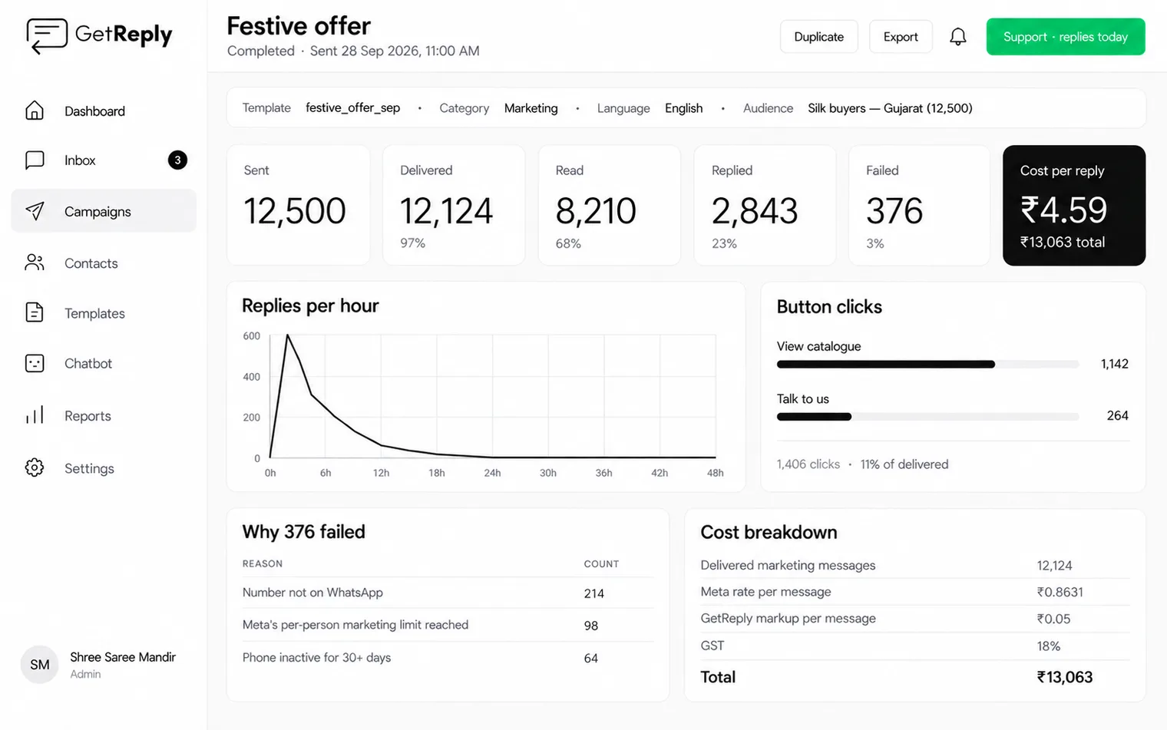Click the Sent card showing 12,500

click(298, 205)
